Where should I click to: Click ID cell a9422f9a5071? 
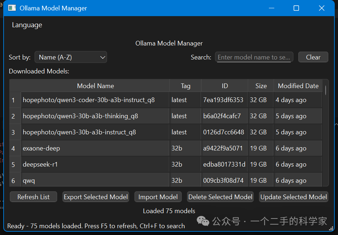(224, 148)
